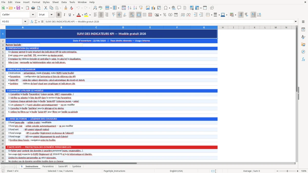Toggle Print Preview icon
The width and height of the screenshot is (308, 173).
[x=38, y=8]
